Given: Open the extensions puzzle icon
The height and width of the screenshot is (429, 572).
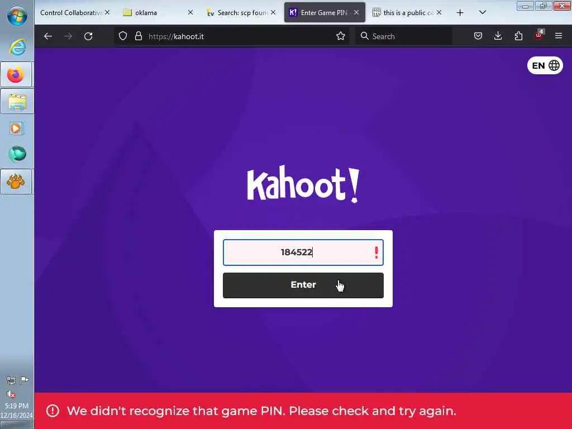Looking at the screenshot, I should (x=518, y=36).
